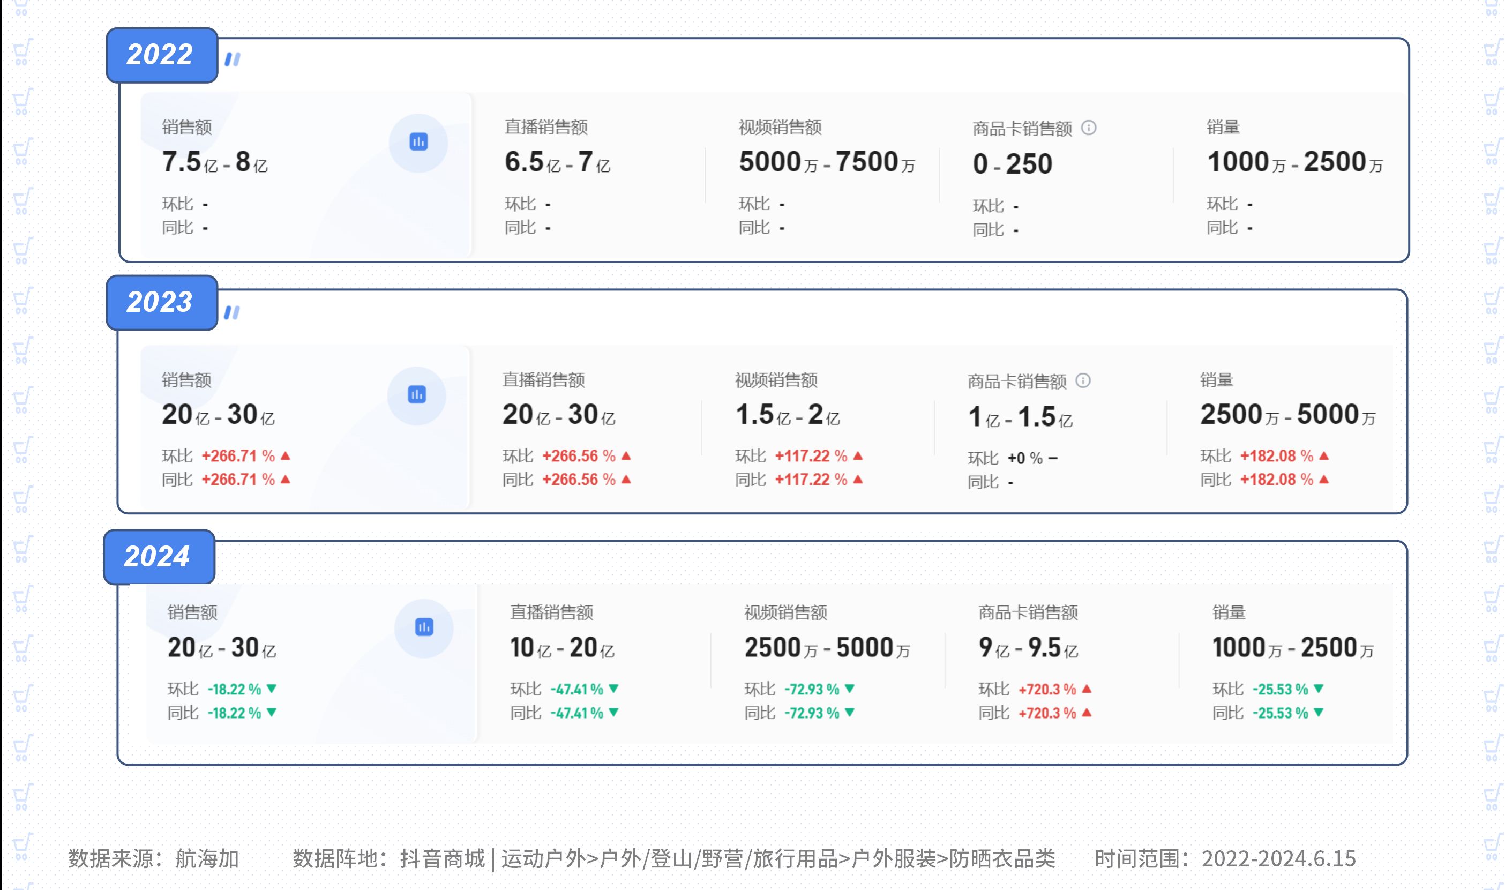Click the blue quote mark beside the 2022 badge
1505x890 pixels.
click(233, 59)
